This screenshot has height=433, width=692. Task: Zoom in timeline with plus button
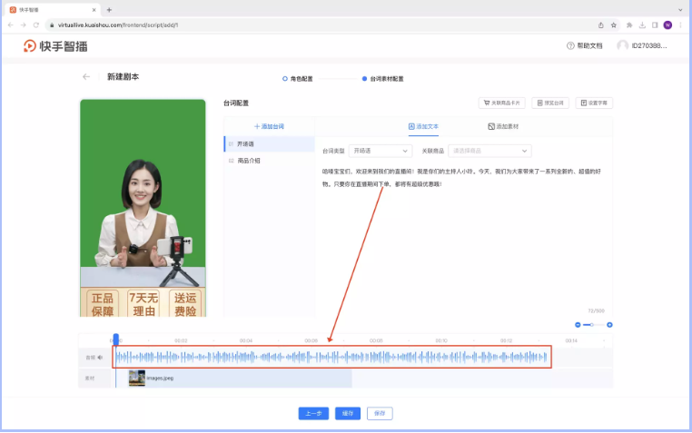tap(609, 325)
